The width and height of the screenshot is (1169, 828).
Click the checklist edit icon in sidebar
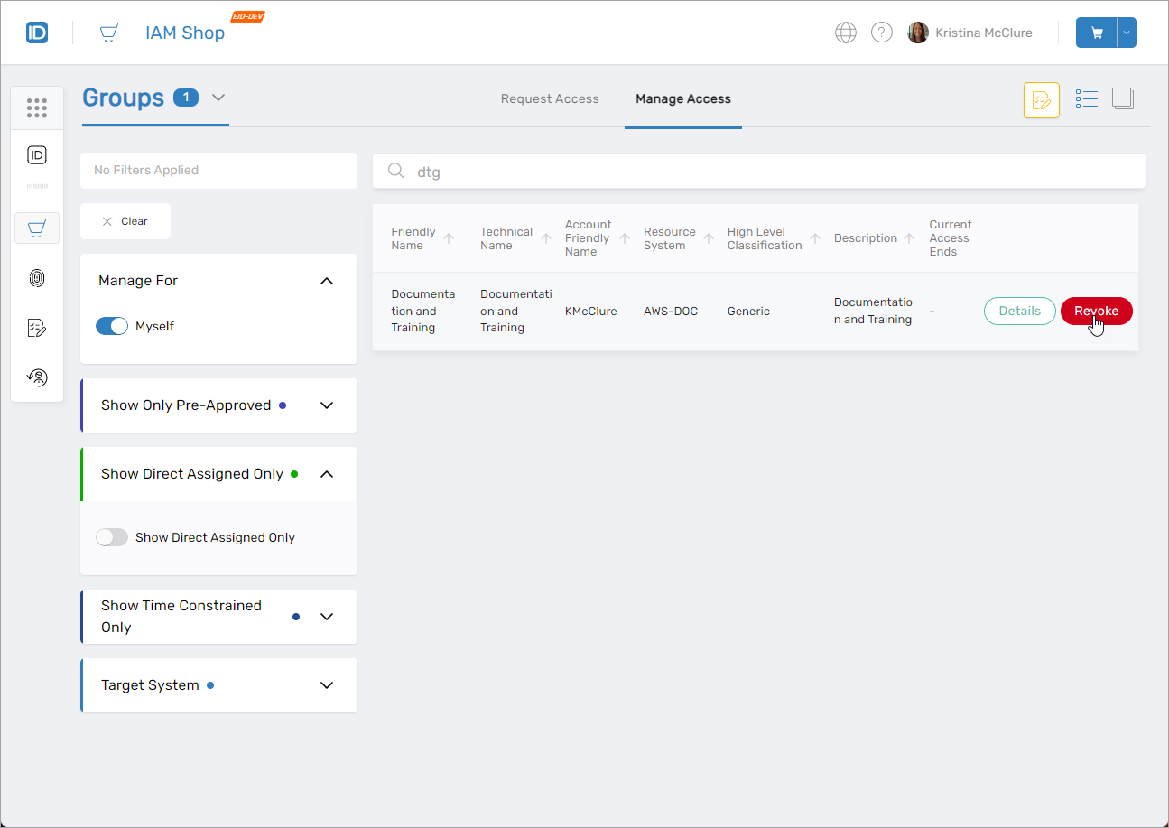pyautogui.click(x=37, y=328)
